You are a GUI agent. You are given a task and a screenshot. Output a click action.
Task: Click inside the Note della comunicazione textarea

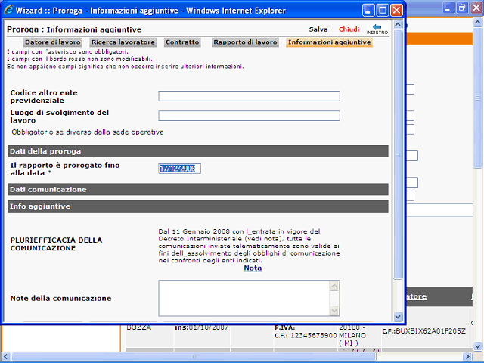click(244, 297)
